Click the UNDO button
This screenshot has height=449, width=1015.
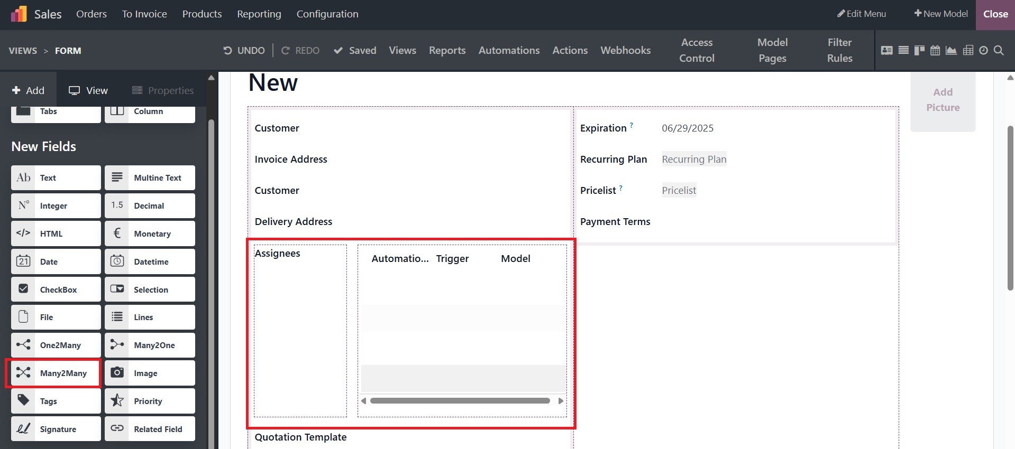pyautogui.click(x=244, y=50)
